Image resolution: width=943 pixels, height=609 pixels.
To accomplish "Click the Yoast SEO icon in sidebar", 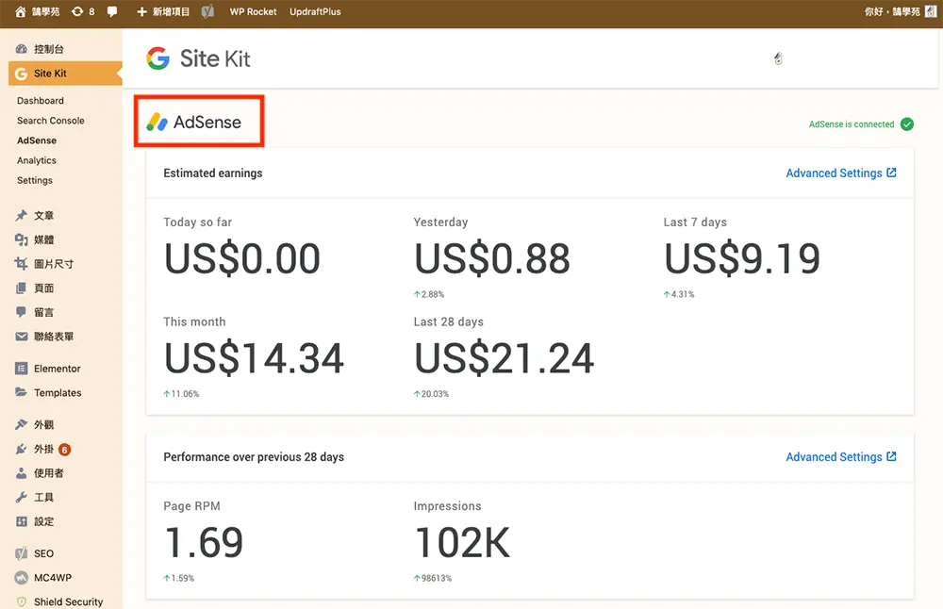I will point(21,553).
